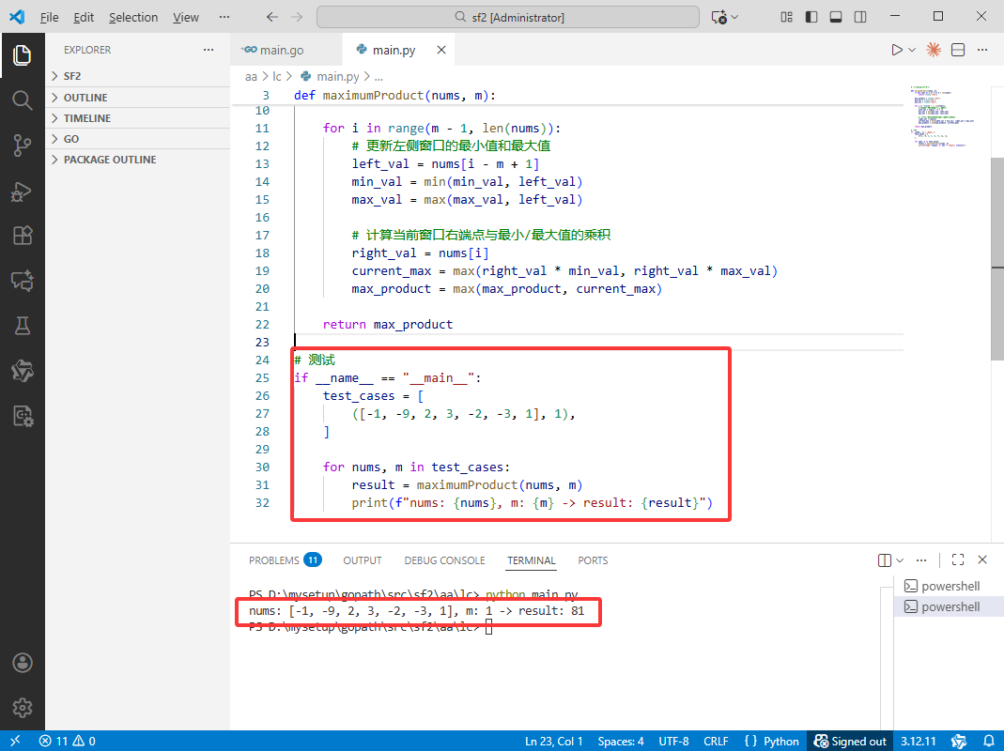Open errors and warnings count in status bar

tap(68, 741)
